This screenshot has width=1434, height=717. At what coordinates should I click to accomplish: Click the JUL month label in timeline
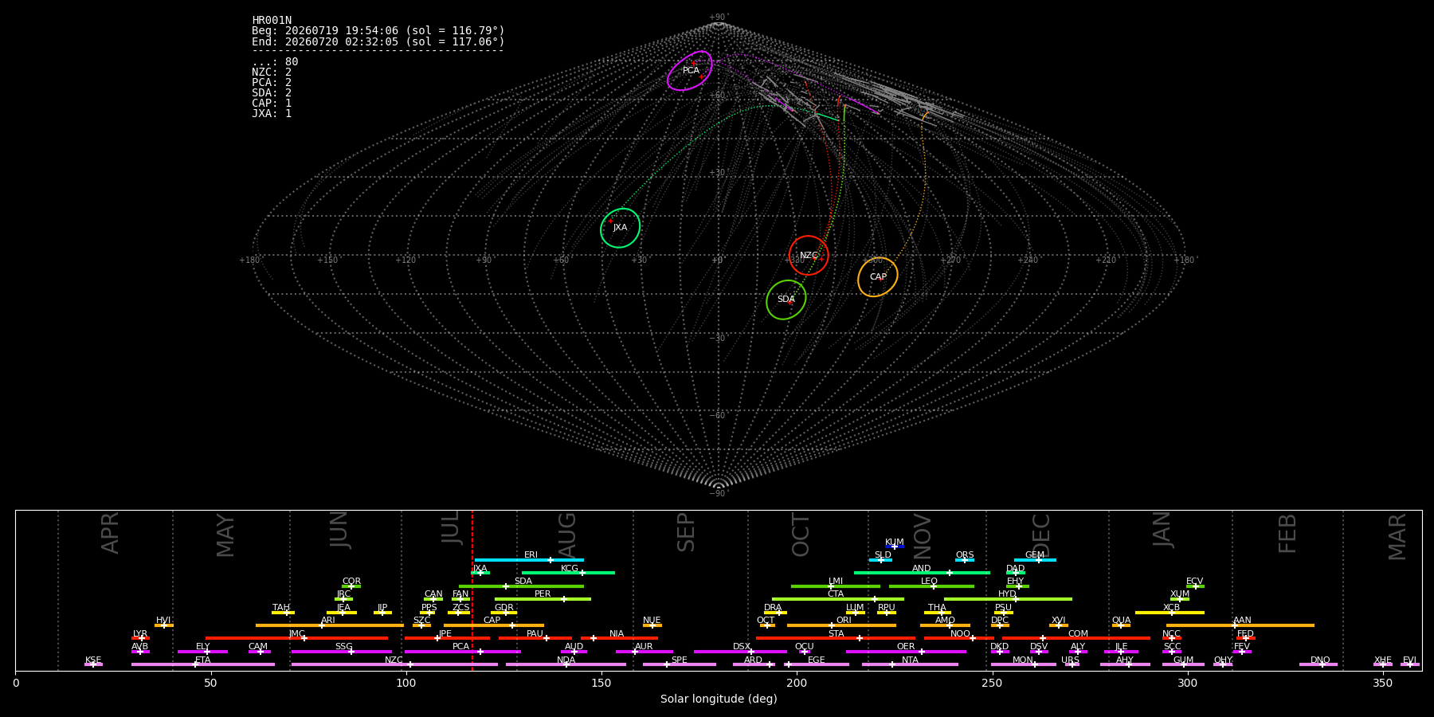click(x=450, y=527)
